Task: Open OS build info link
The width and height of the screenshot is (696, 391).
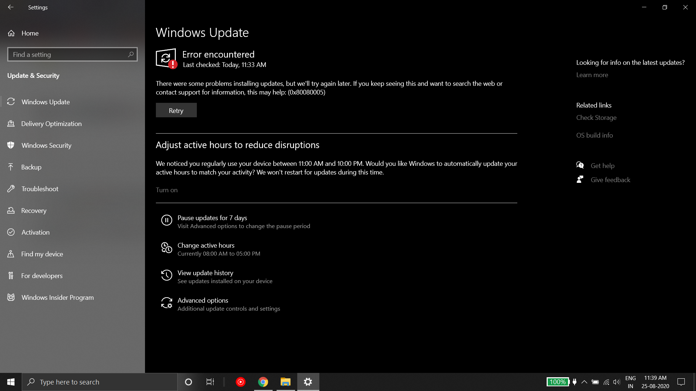Action: 594,135
